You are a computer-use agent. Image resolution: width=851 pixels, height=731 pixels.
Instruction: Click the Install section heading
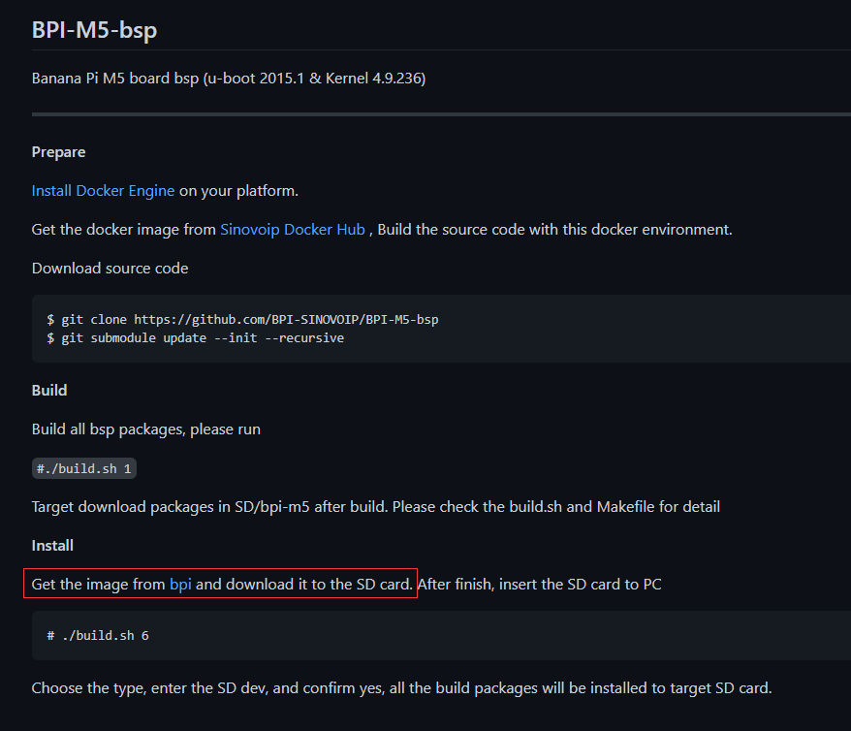52,546
